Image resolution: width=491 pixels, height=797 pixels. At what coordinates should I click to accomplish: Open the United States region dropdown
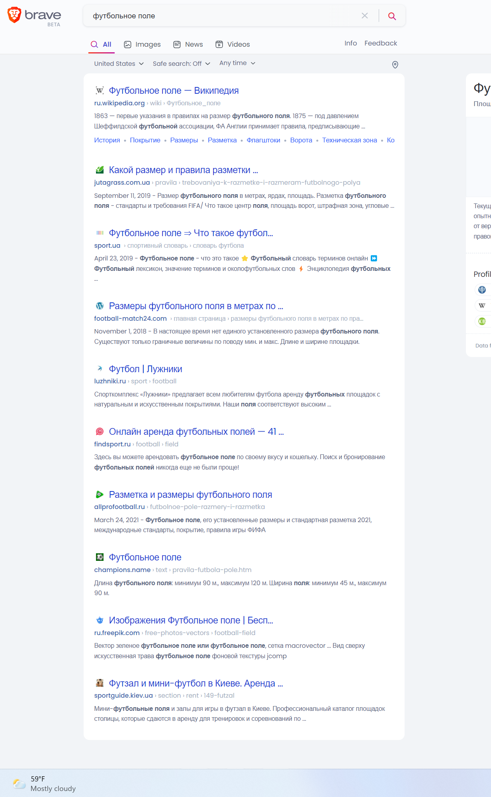[119, 63]
